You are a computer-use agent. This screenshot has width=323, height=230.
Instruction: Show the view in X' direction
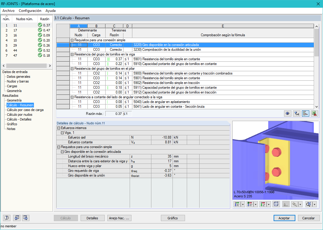click(237, 204)
